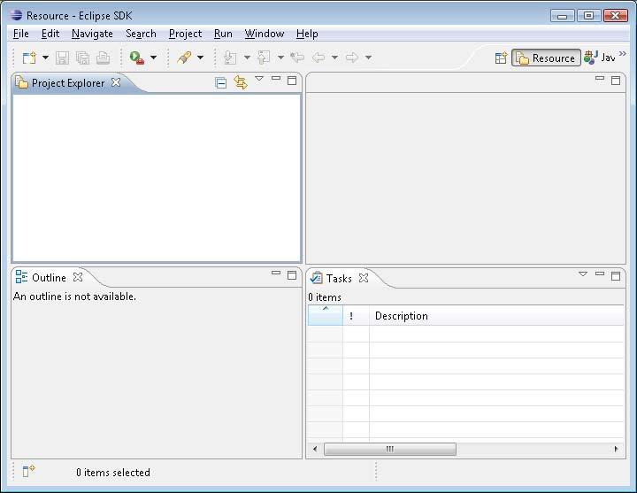Maximize the Outline view
This screenshot has width=637, height=493.
pos(292,275)
